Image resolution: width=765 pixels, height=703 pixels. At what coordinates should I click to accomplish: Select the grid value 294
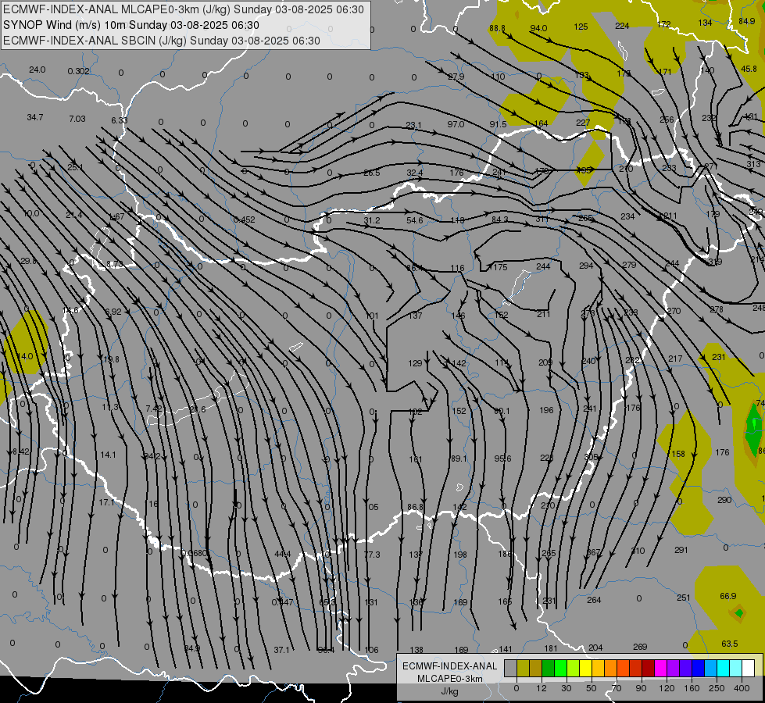586,266
